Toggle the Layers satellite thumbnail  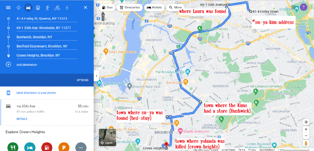107,137
